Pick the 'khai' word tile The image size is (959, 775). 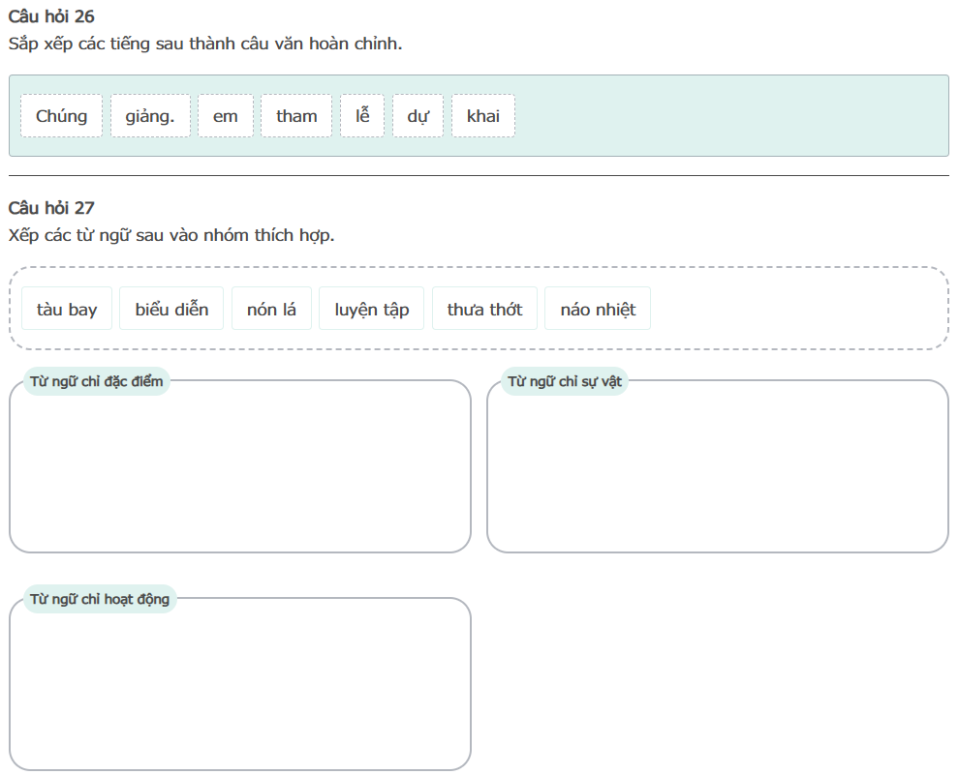click(x=483, y=116)
